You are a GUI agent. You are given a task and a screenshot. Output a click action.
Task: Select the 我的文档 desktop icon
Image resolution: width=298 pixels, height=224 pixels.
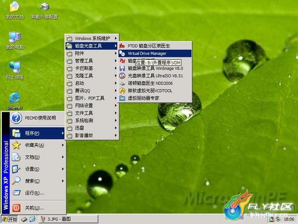(14, 10)
